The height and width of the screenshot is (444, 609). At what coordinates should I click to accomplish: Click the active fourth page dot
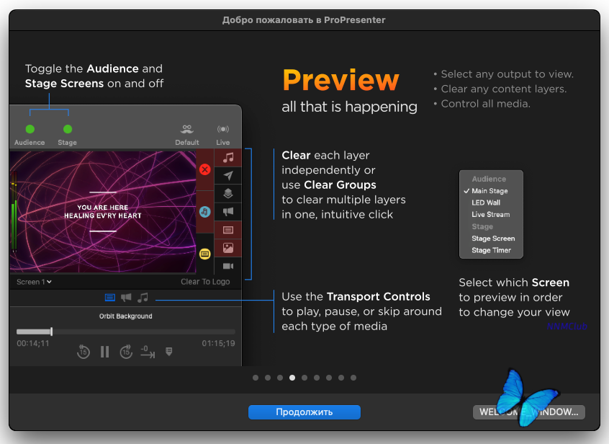click(292, 378)
